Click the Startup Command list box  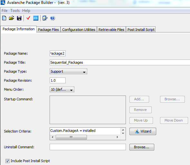88,110
